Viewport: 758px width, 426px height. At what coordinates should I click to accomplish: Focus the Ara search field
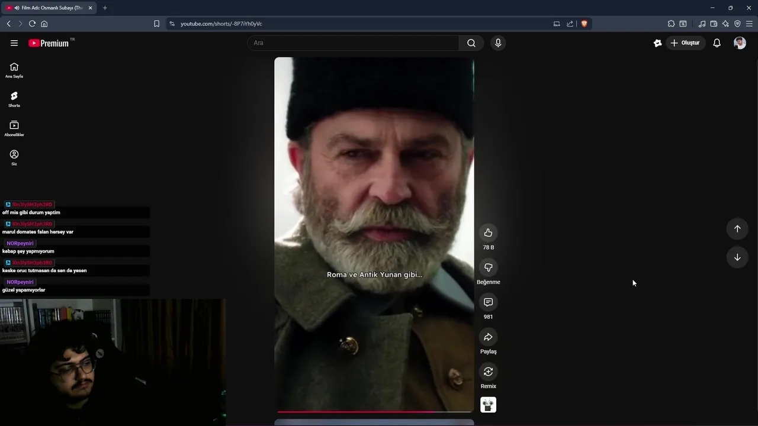click(x=354, y=43)
